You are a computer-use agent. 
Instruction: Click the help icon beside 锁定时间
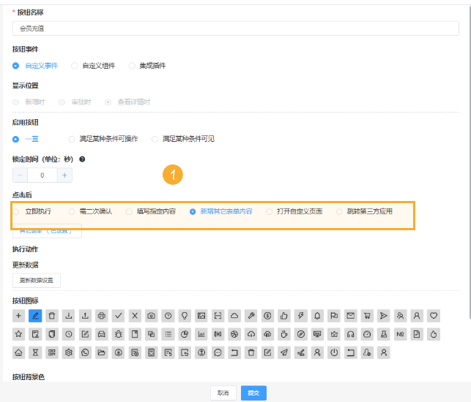(x=82, y=159)
